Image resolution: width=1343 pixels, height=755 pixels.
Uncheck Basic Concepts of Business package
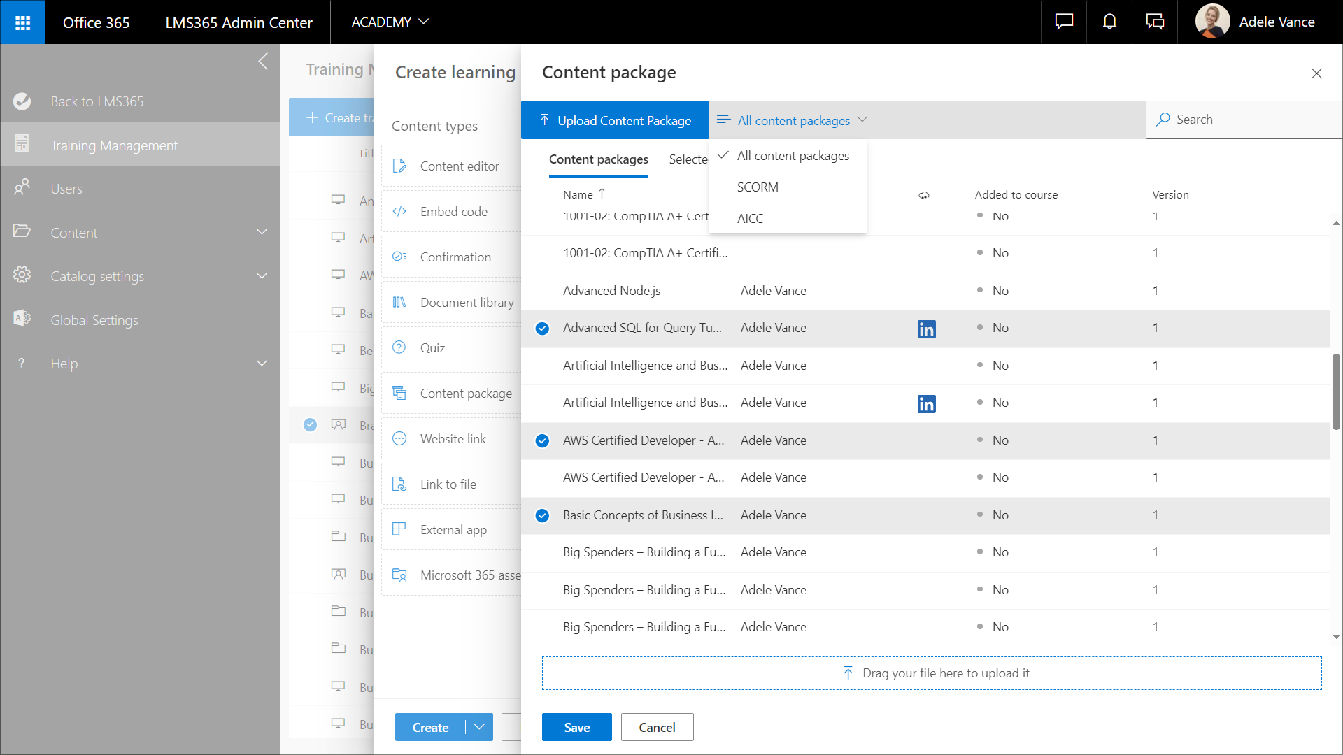click(x=542, y=515)
